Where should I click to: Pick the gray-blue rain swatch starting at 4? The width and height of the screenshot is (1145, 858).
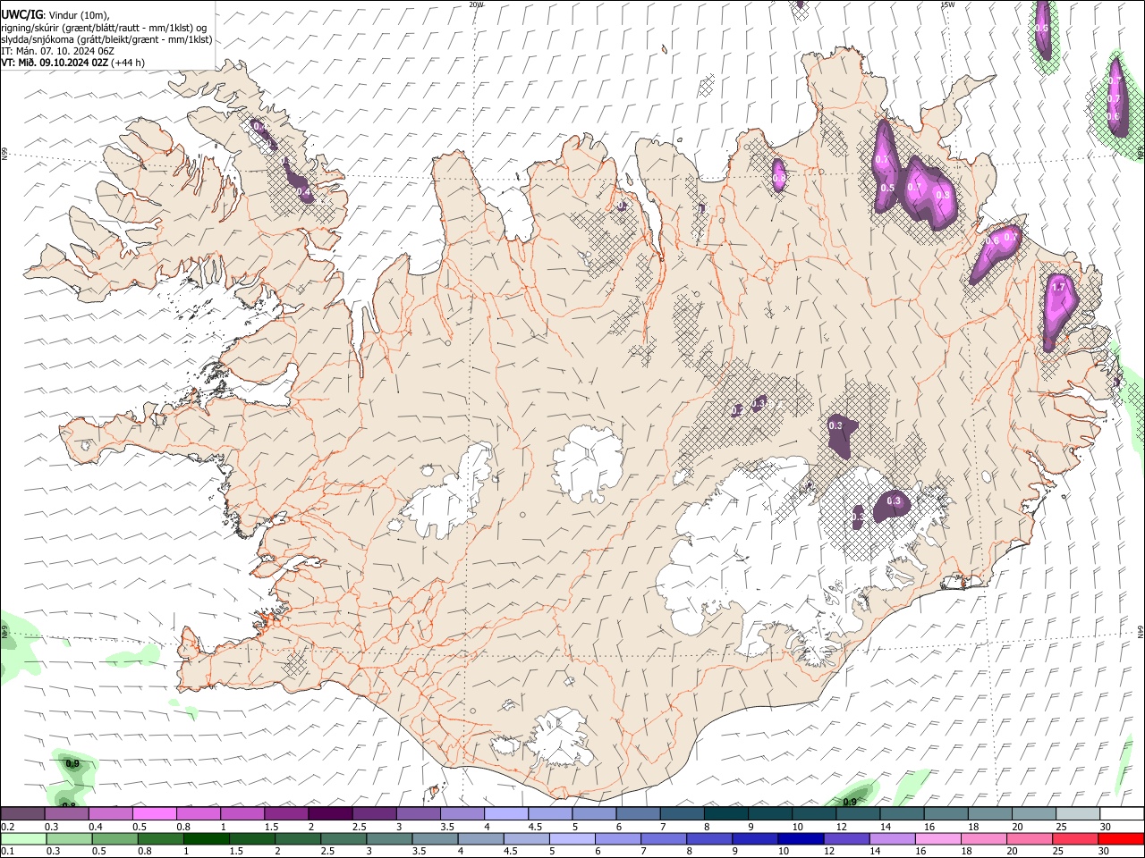click(479, 838)
